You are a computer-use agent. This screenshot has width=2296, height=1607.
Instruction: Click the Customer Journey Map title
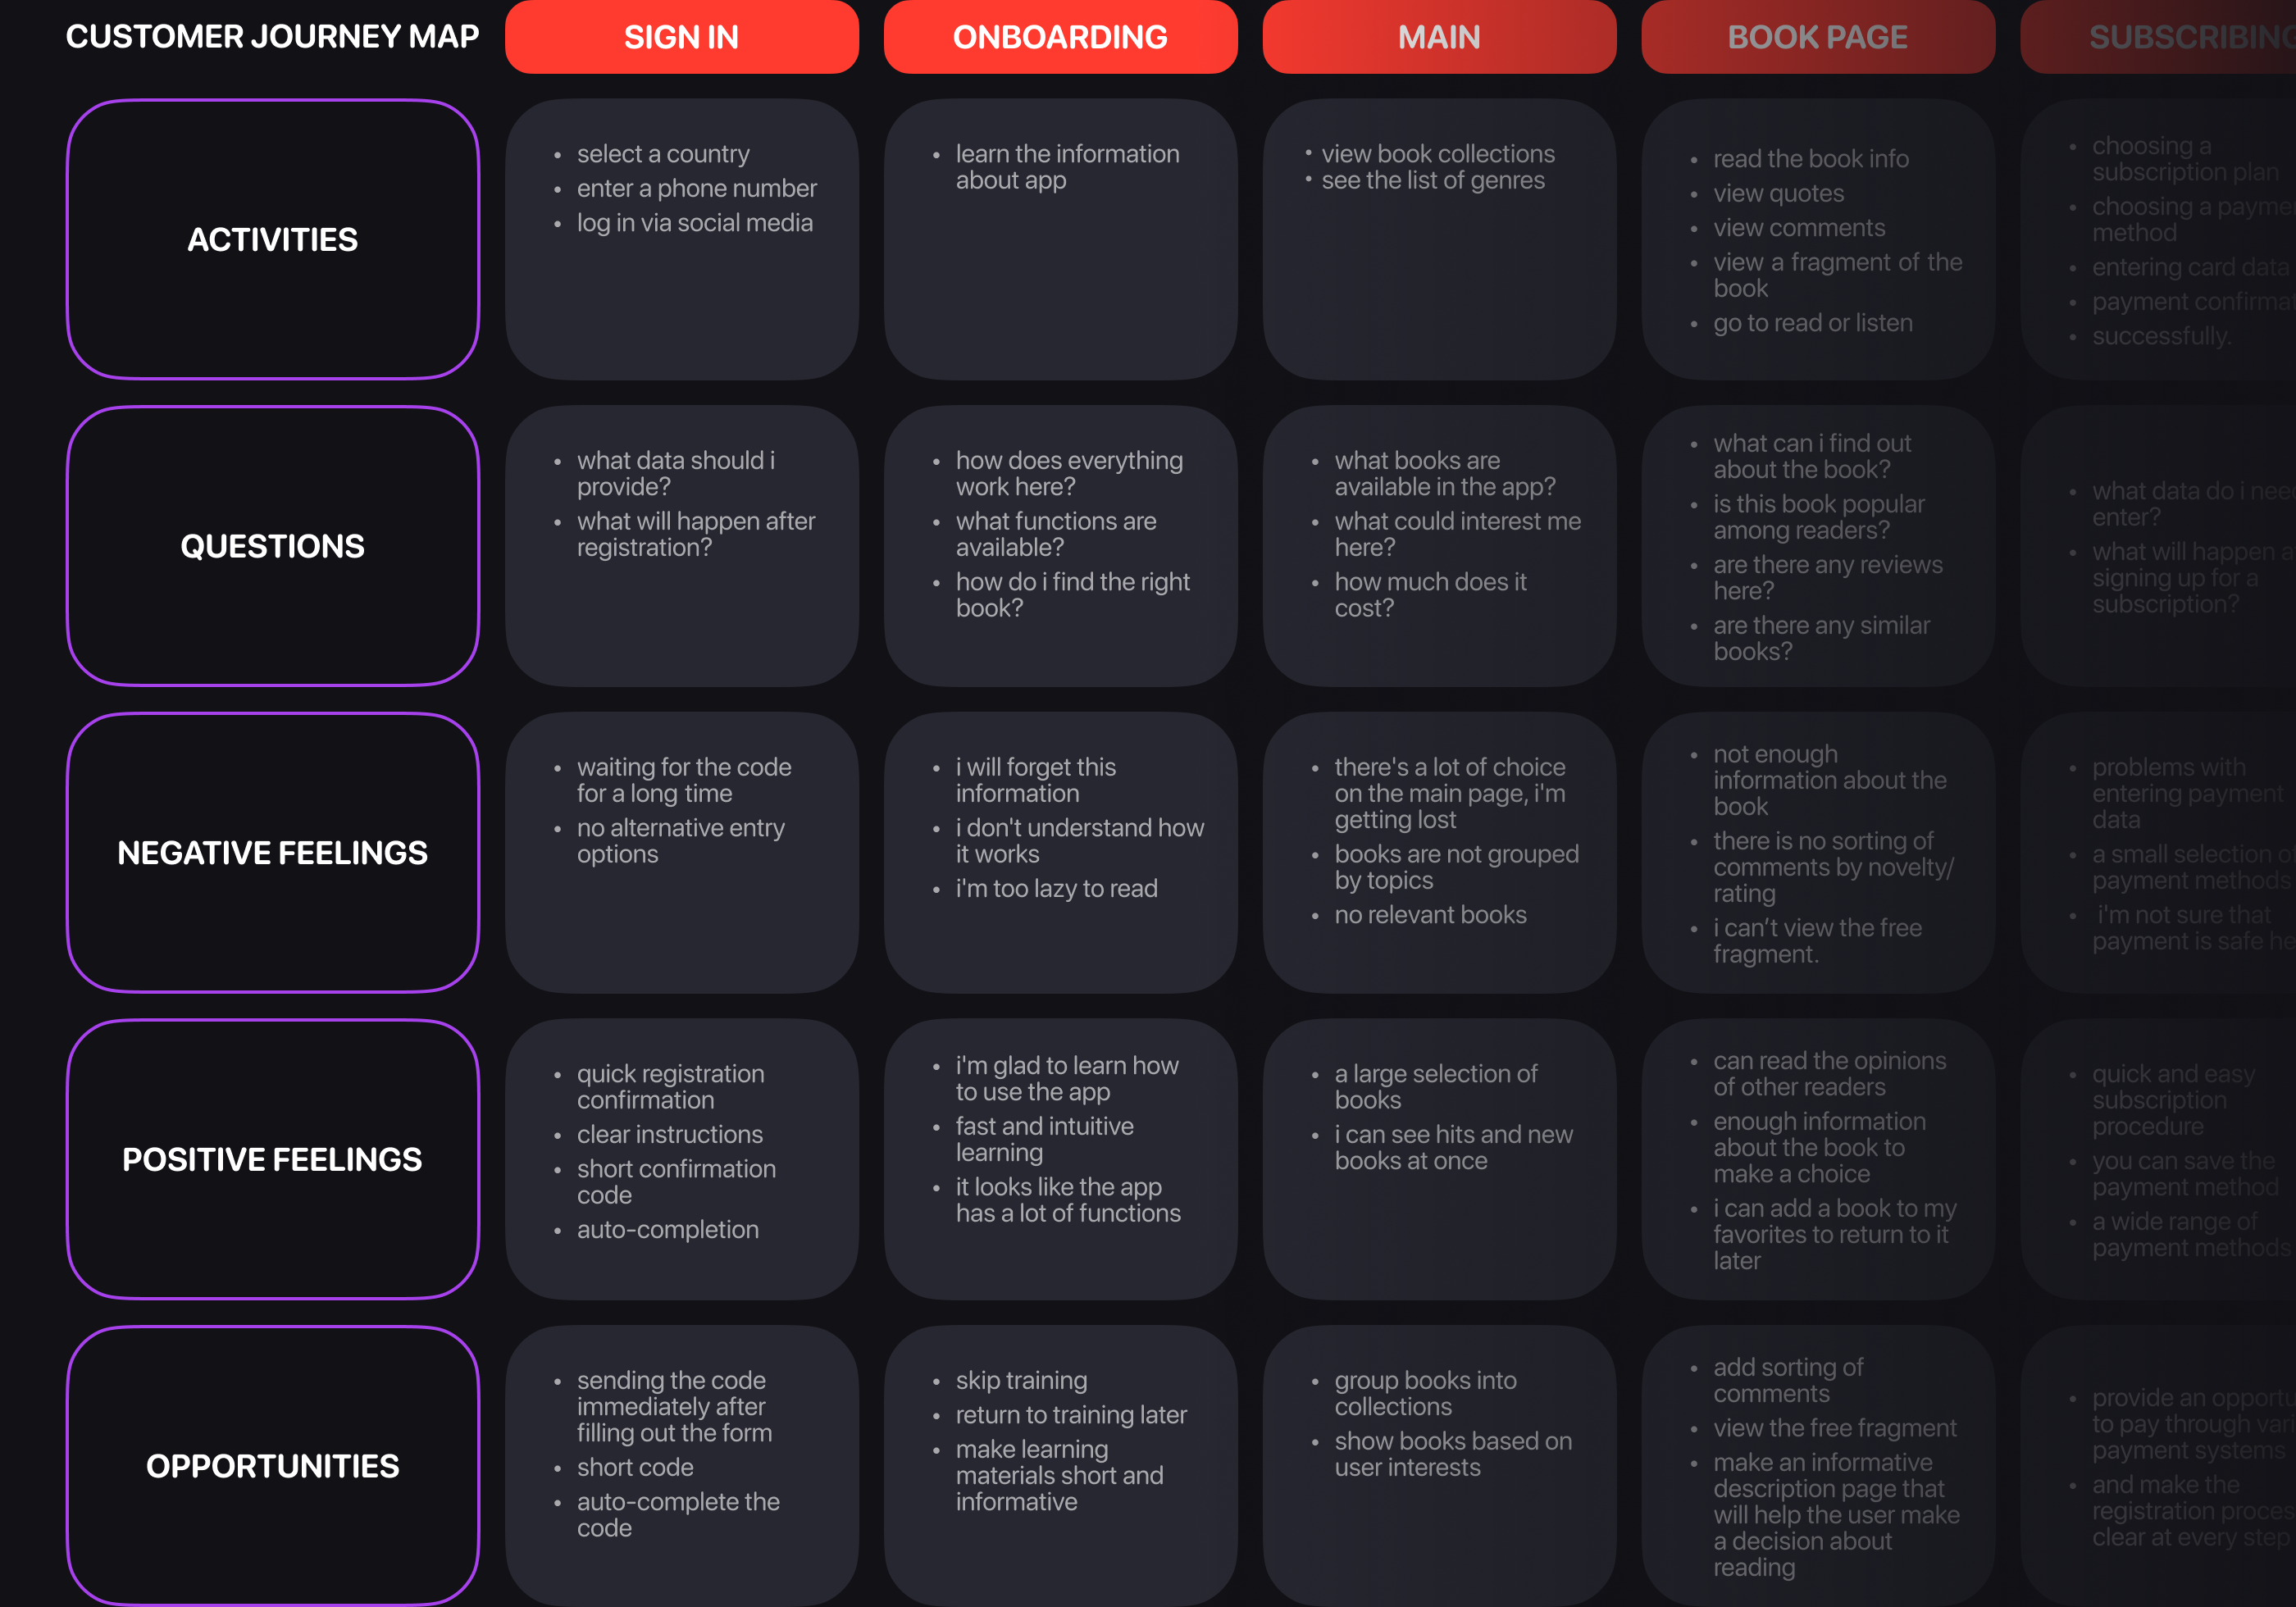coord(272,37)
